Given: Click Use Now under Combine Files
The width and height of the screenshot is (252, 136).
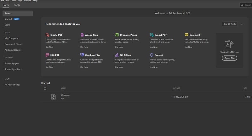Looking at the screenshot, I should [84, 67].
